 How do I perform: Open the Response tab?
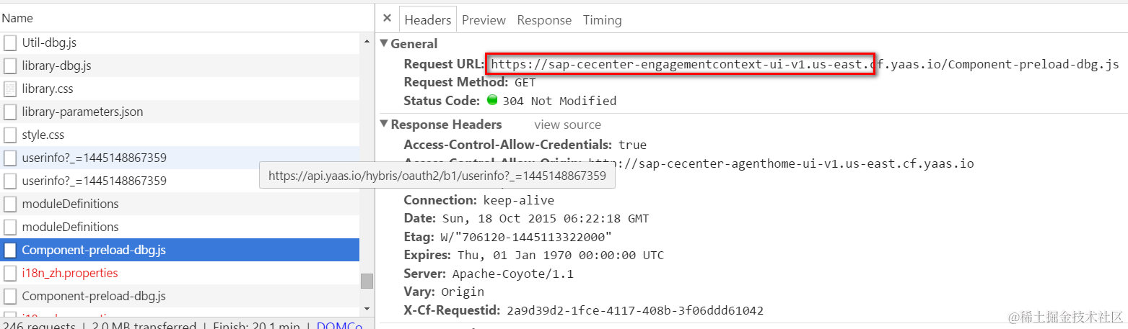coord(544,20)
